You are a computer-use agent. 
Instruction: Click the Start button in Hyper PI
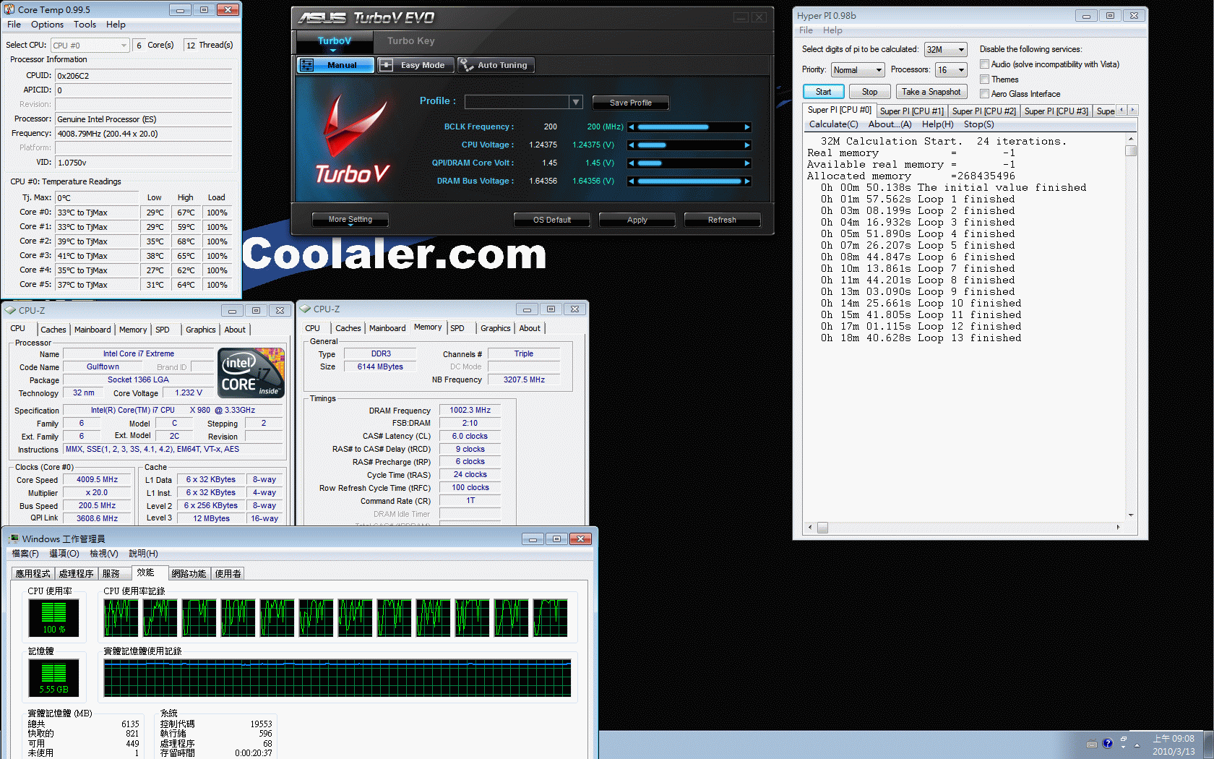point(823,92)
